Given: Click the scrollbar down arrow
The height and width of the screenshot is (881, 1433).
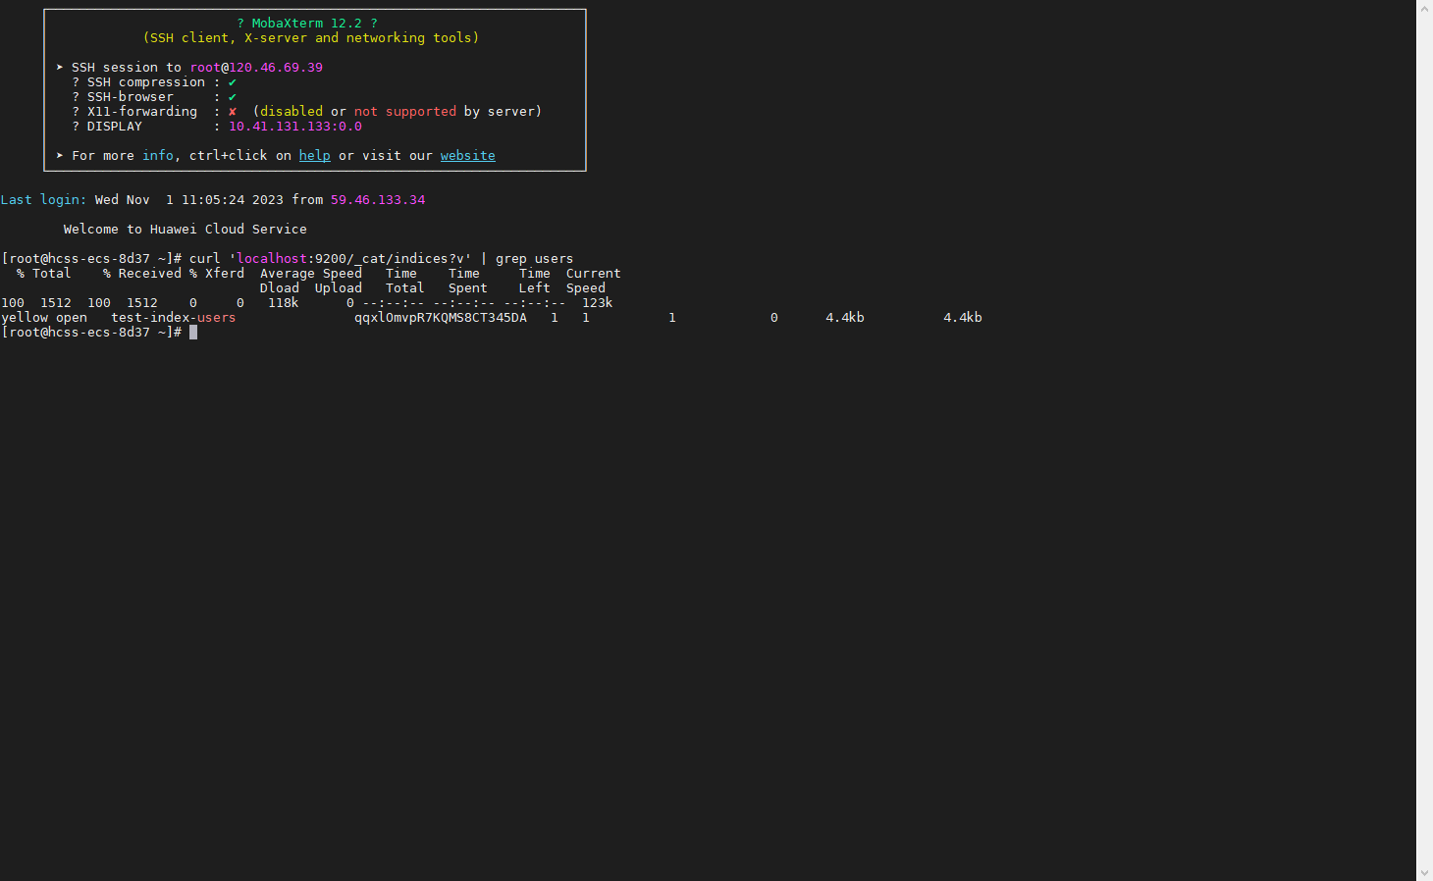Looking at the screenshot, I should pos(1424,872).
